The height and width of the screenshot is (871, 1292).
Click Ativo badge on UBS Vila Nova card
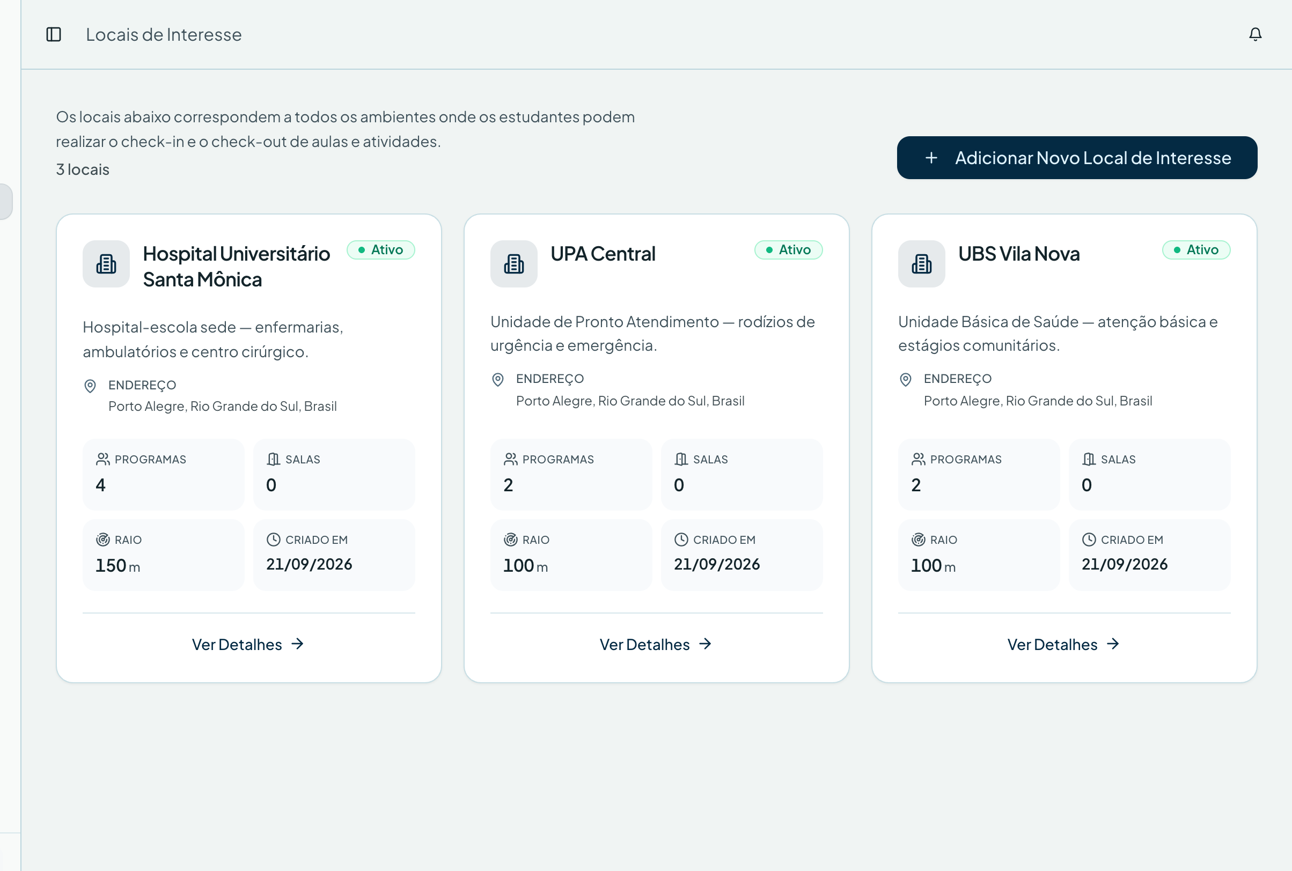pyautogui.click(x=1196, y=250)
